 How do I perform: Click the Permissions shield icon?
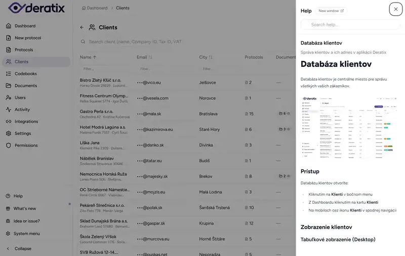(x=9, y=145)
